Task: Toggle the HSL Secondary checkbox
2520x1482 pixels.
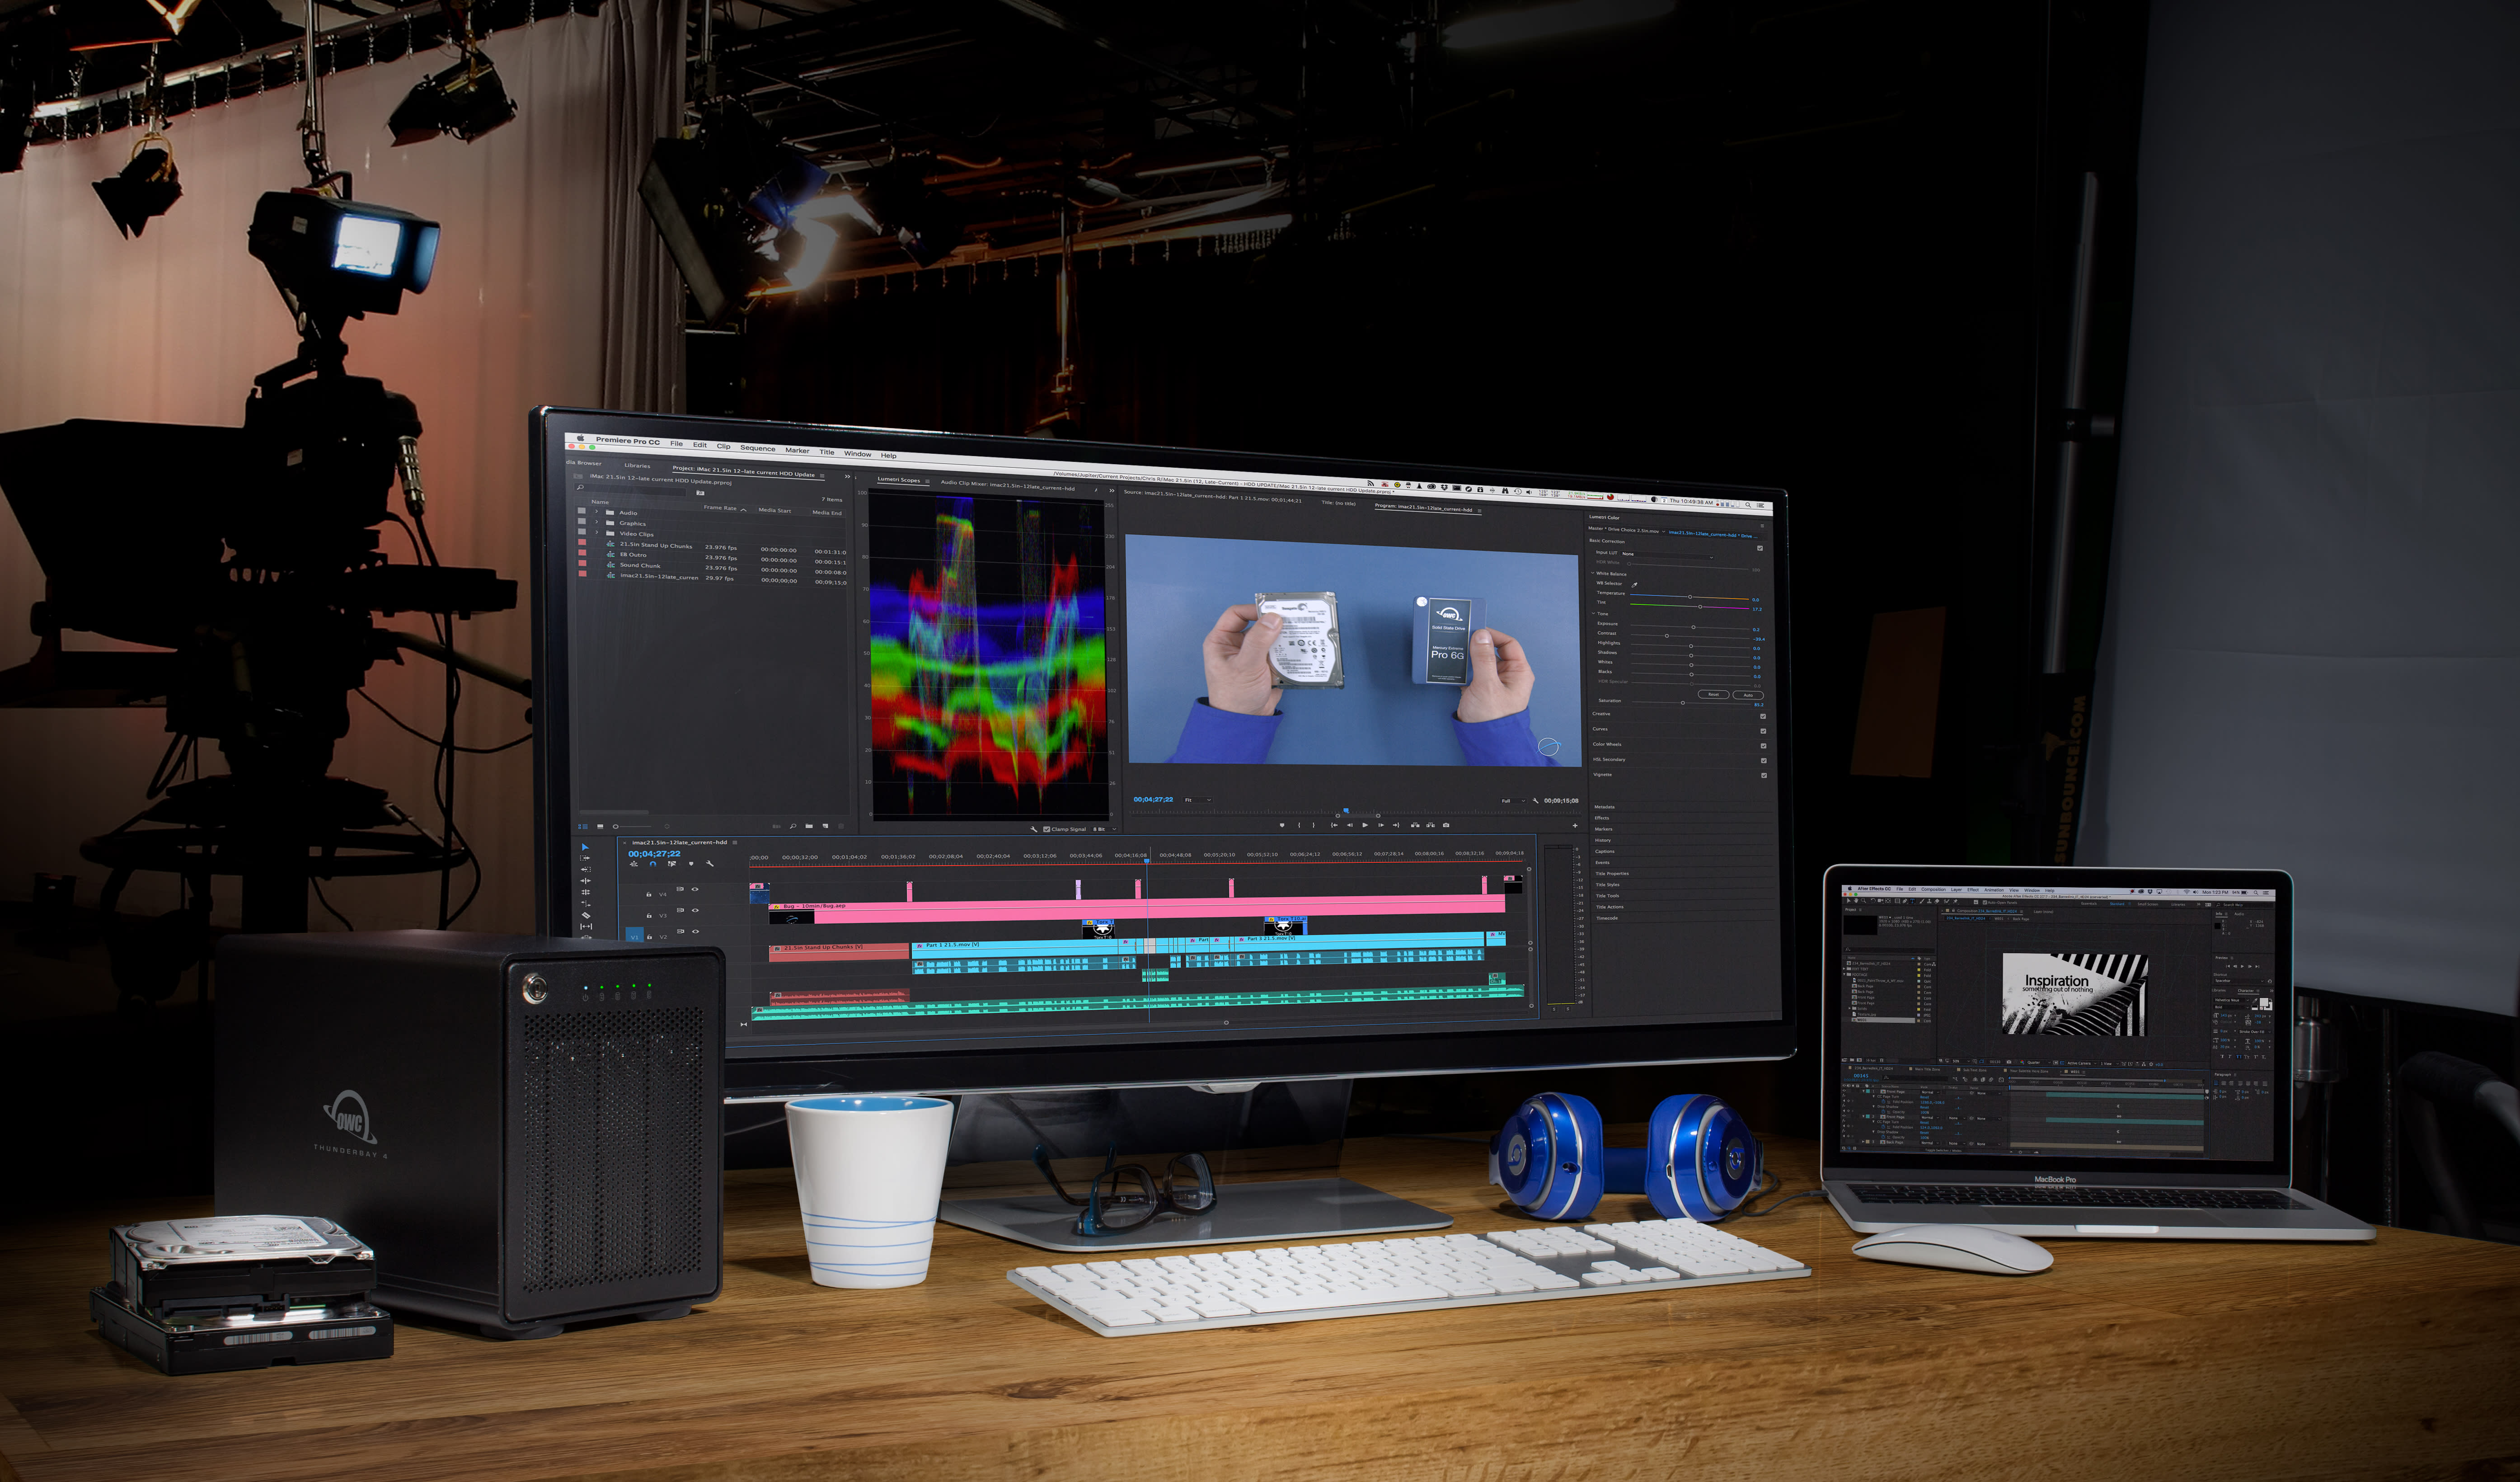Action: coord(1763,761)
